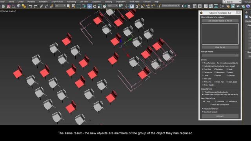Viewport: 251px width, 141px height.
Task: Toggle the Angle Snap icon
Action: [143, 6]
